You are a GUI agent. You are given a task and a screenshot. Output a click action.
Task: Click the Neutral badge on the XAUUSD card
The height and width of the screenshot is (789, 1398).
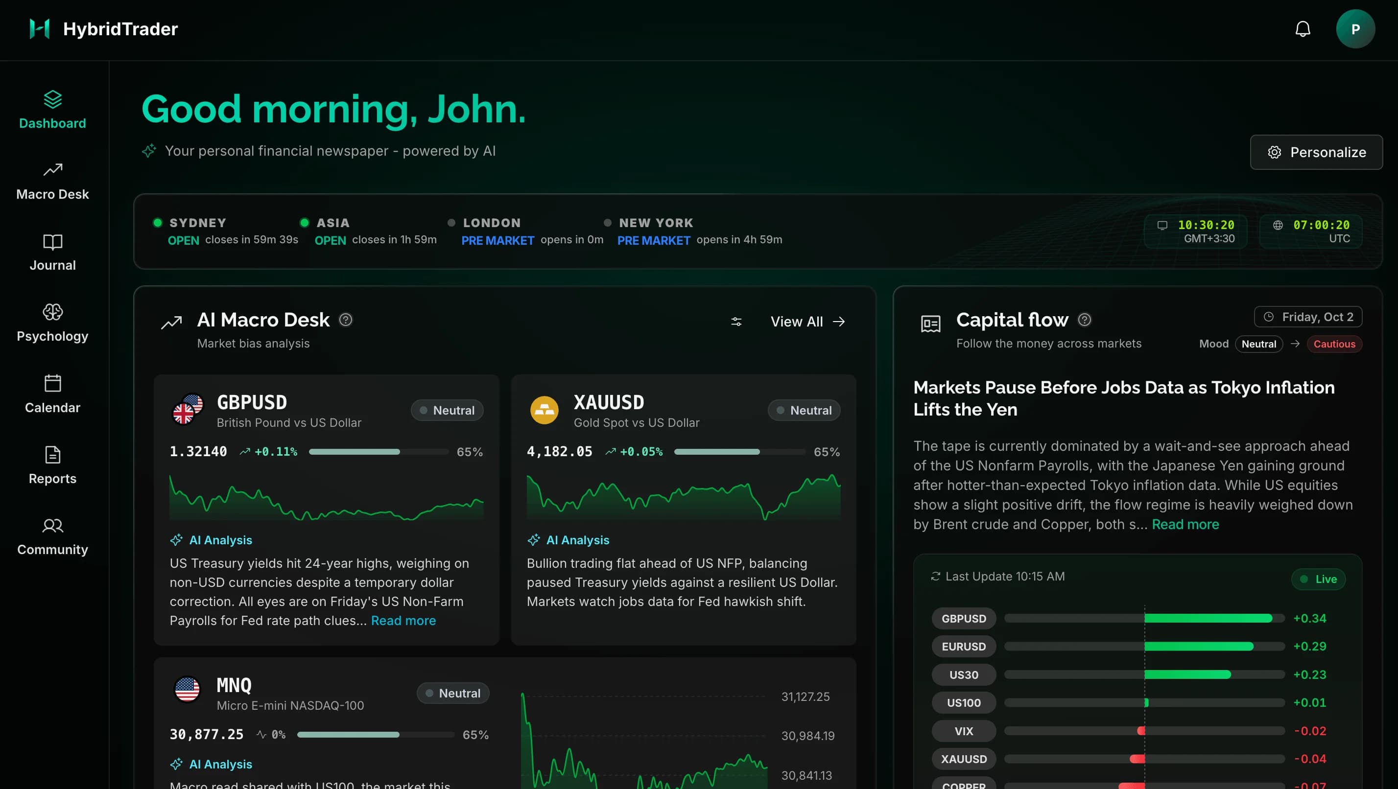pyautogui.click(x=804, y=410)
